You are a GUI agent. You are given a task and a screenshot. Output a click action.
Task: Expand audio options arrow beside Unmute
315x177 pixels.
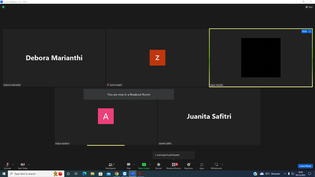click(13, 165)
